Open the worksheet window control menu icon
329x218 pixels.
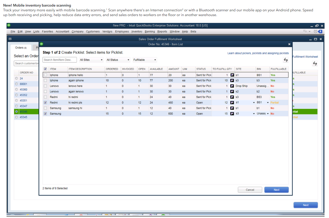tap(10, 39)
